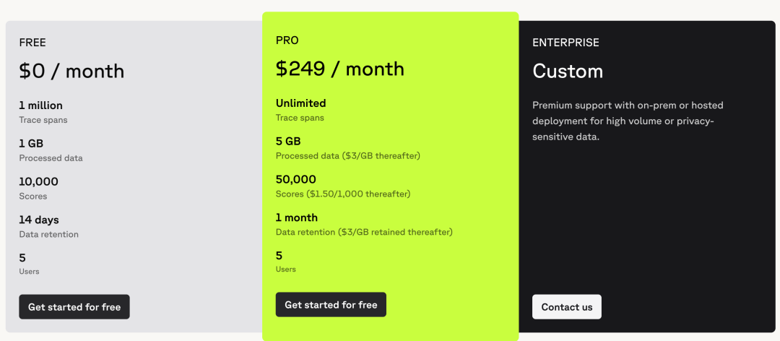
Task: Select the ENTERPRISE plan title
Action: click(565, 43)
